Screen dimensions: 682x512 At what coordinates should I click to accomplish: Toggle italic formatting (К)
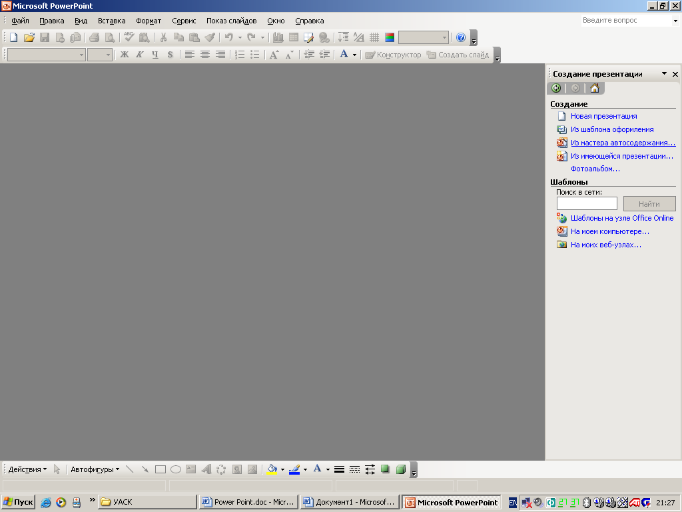pos(140,55)
